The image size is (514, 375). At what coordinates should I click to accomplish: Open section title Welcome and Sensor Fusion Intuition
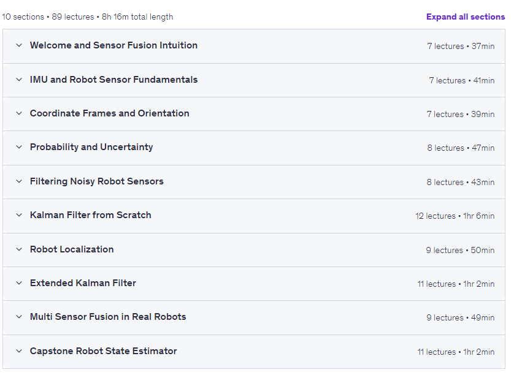(x=113, y=45)
